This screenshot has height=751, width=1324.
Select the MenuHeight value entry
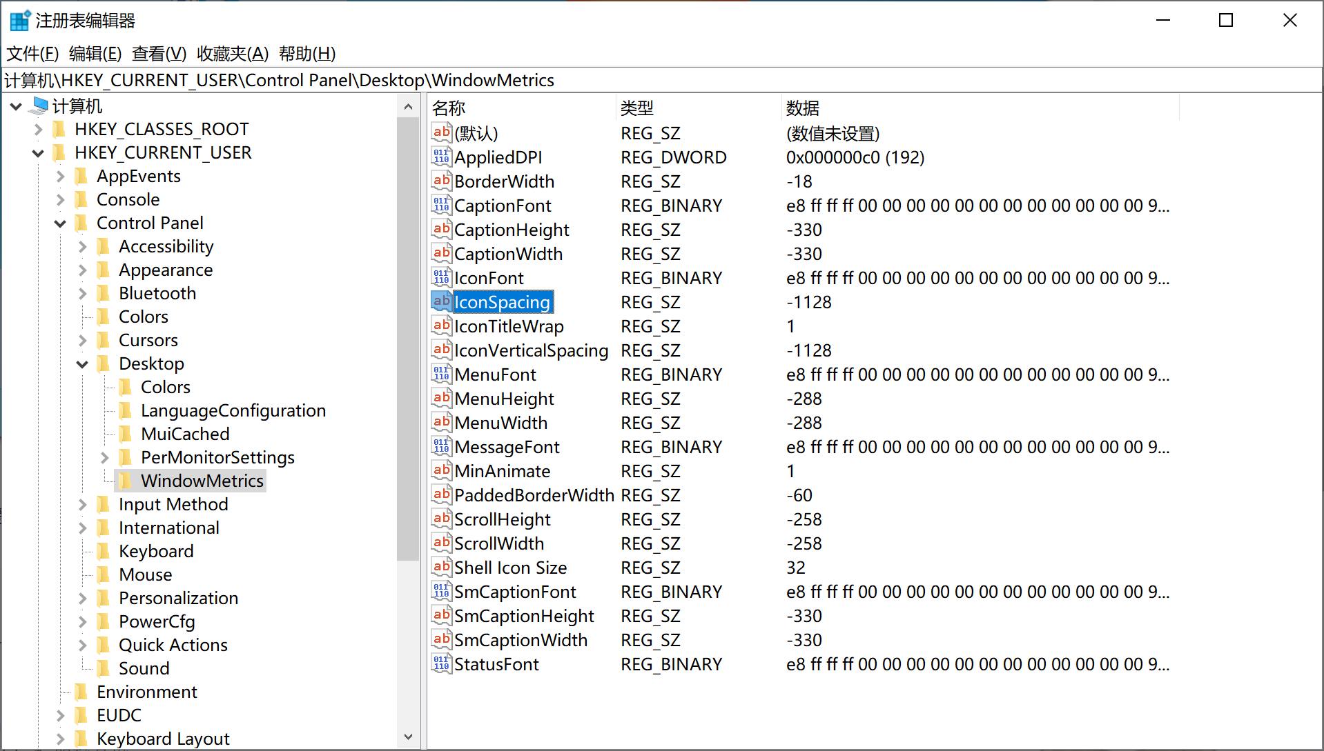pos(504,399)
